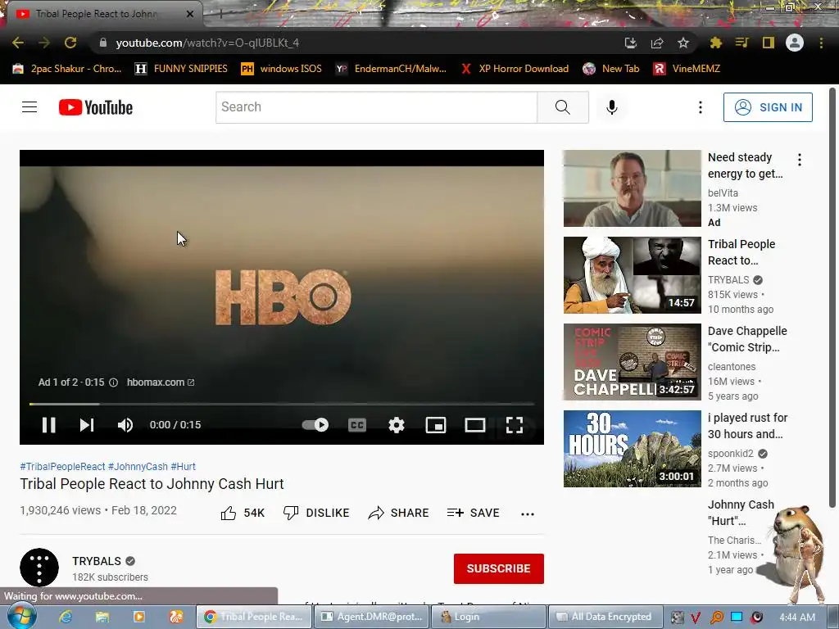Focus the YouTube Search field

point(376,107)
